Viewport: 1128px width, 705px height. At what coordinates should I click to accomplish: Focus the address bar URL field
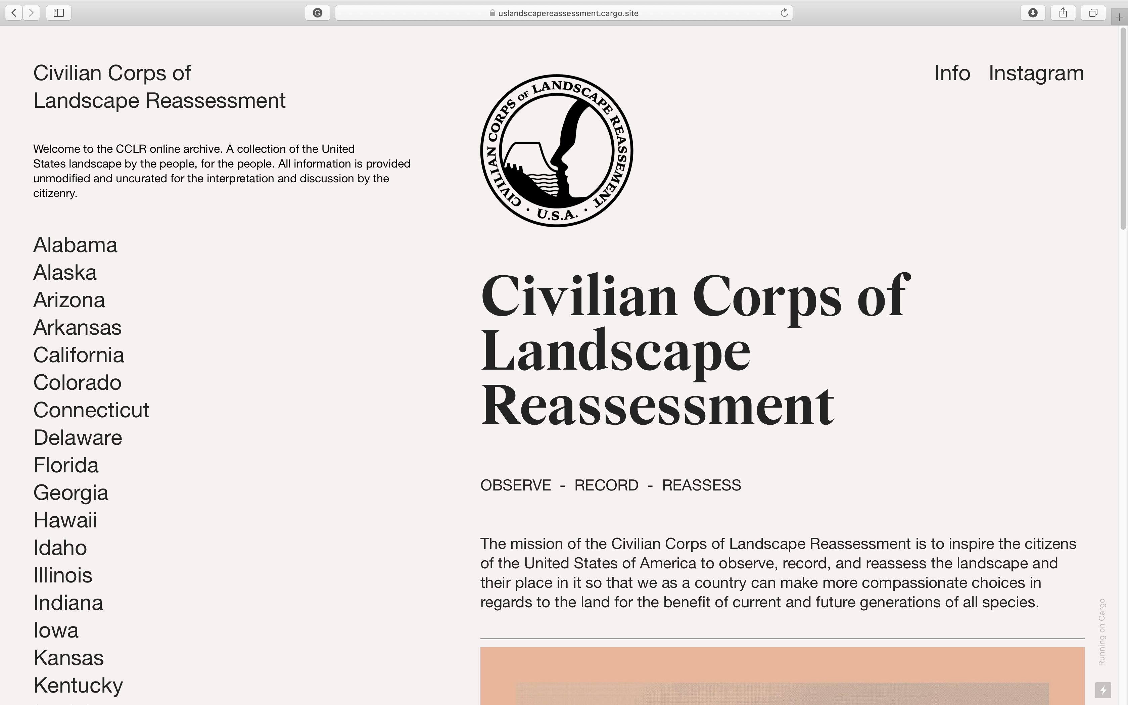click(x=564, y=13)
